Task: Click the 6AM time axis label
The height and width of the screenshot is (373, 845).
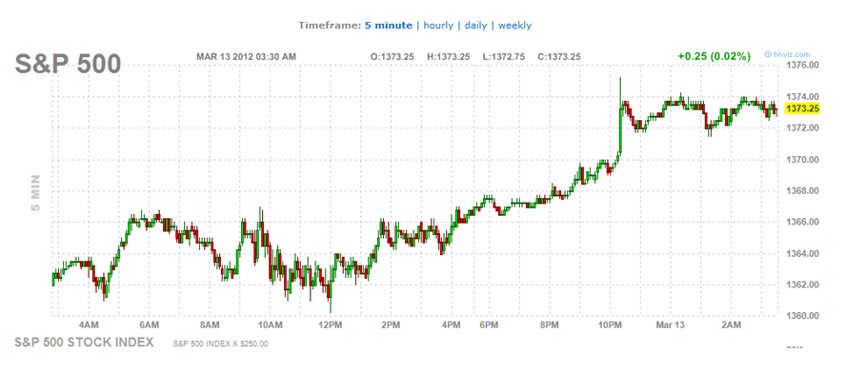Action: (x=149, y=325)
